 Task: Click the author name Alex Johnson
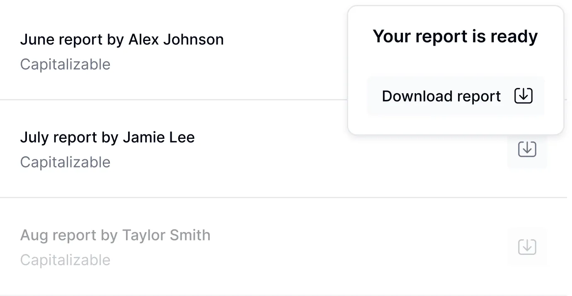(x=176, y=39)
